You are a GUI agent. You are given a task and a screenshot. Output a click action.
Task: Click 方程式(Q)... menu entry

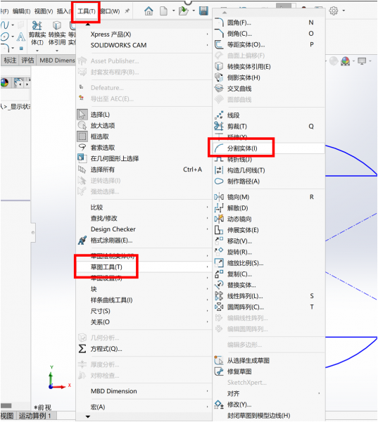144,349
